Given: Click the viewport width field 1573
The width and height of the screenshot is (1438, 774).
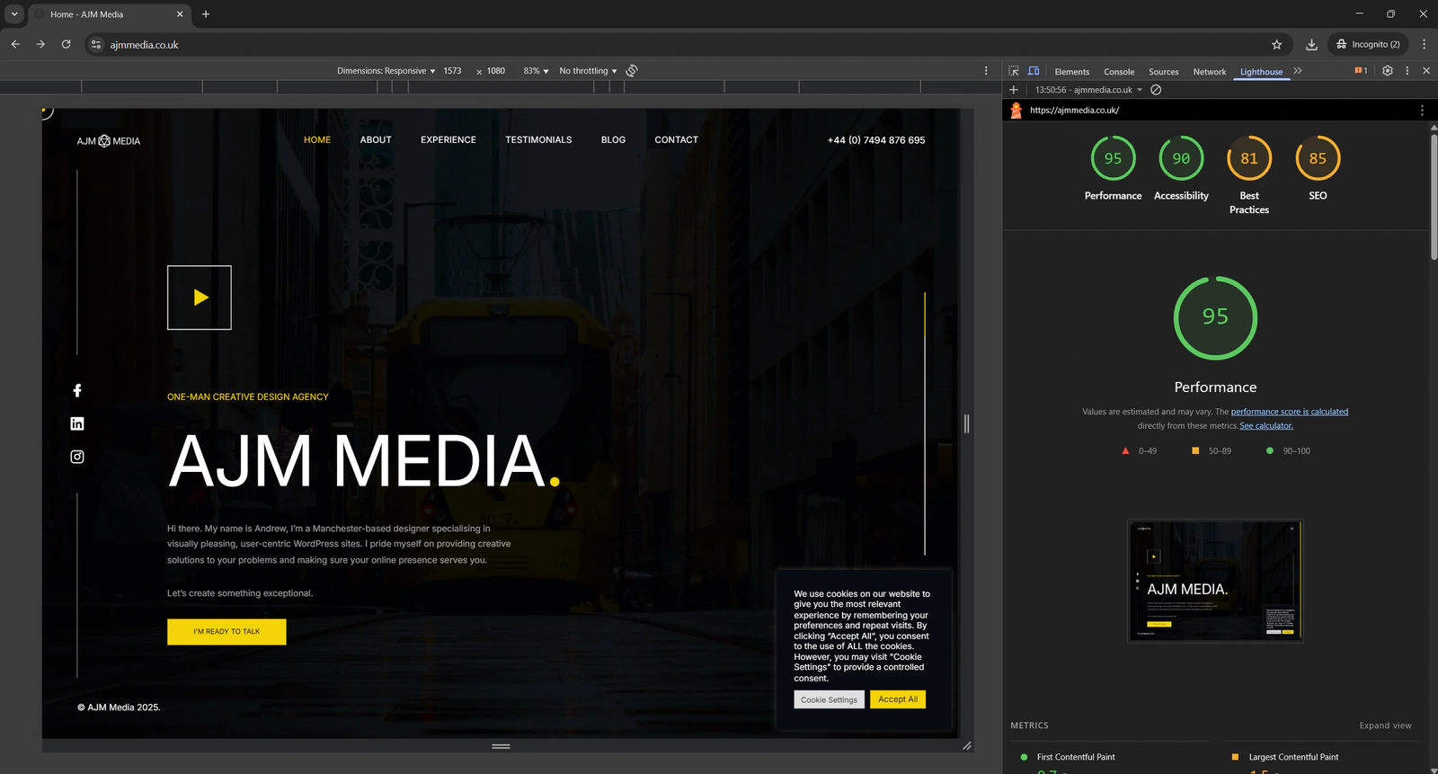Looking at the screenshot, I should (x=452, y=71).
